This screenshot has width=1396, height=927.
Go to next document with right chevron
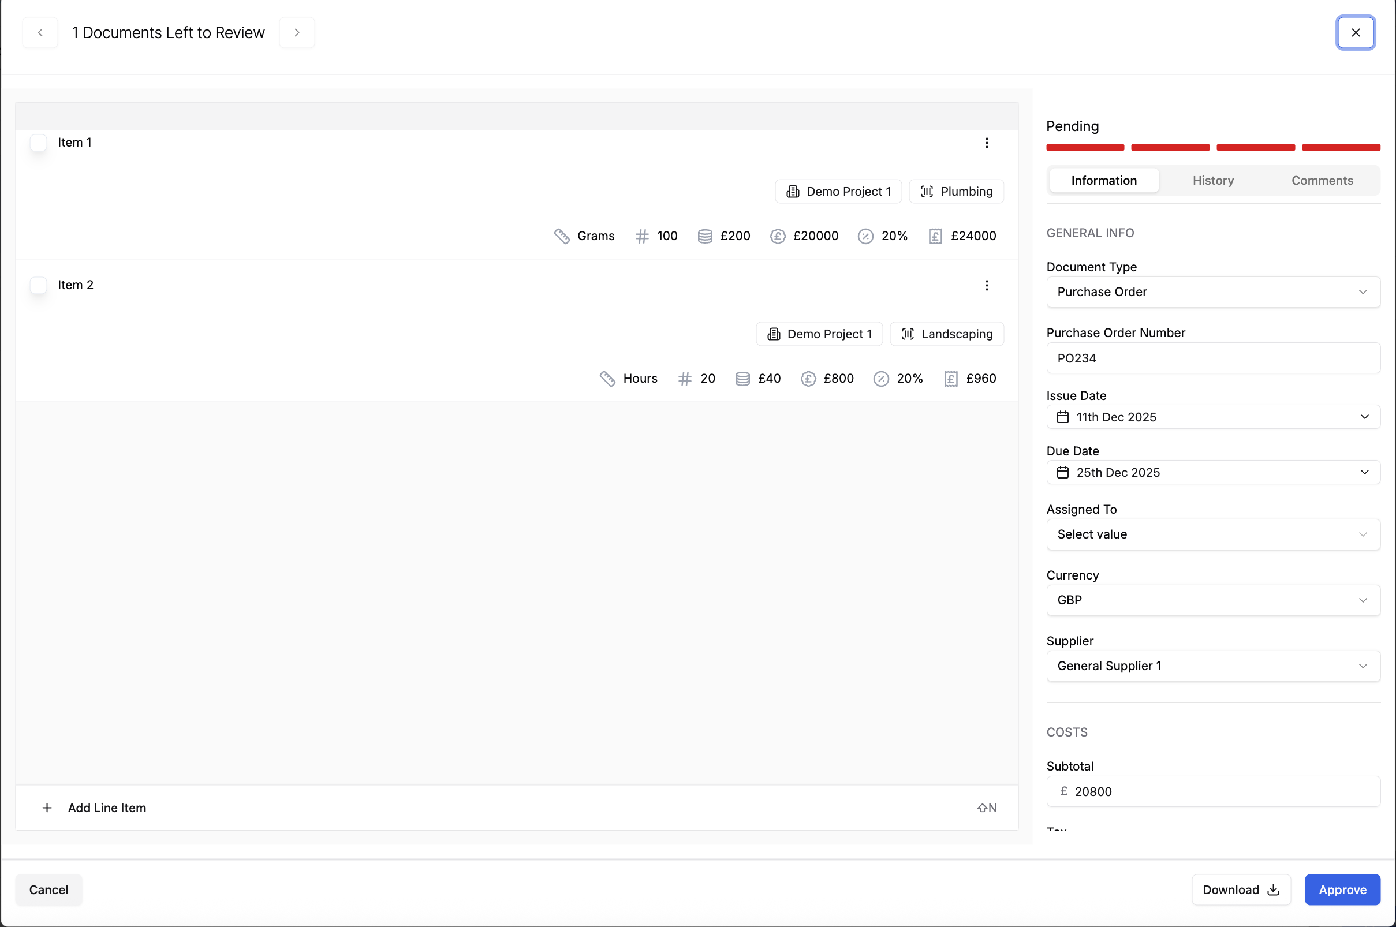[x=297, y=32]
